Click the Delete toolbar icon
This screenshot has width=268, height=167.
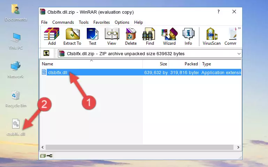[x=131, y=36]
